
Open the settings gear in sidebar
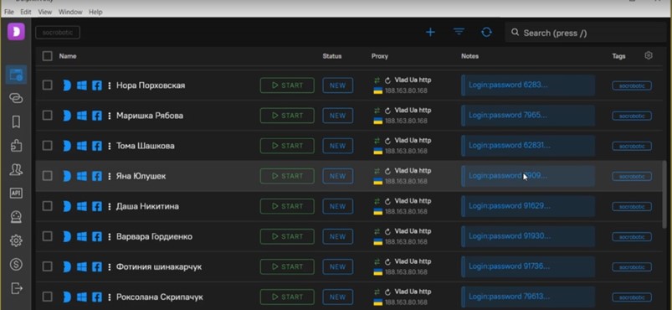(16, 240)
